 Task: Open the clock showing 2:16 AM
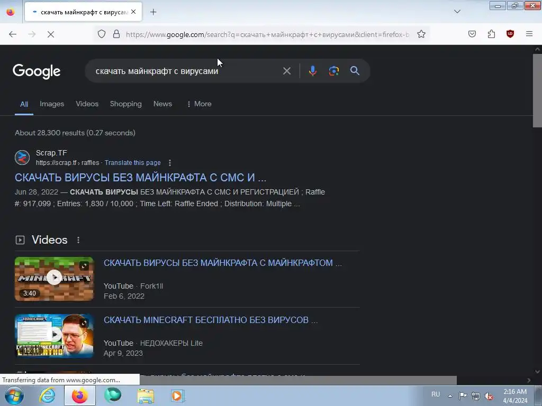[515, 396]
